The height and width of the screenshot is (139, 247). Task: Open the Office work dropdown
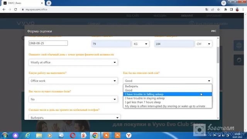click(x=73, y=81)
